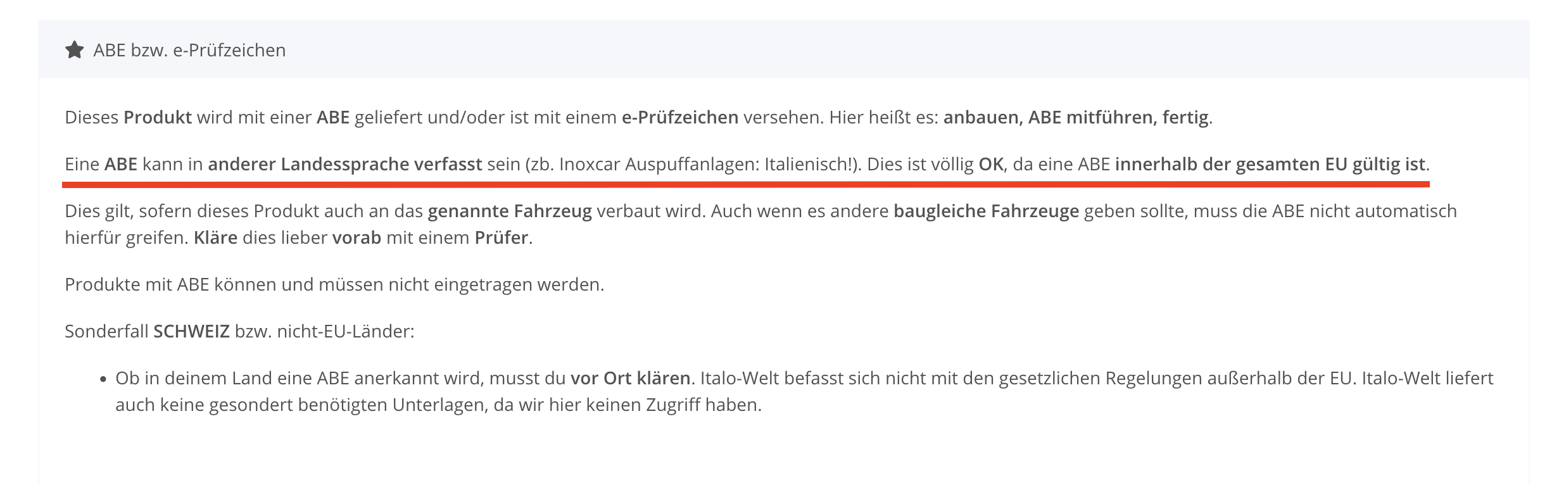This screenshot has height=485, width=1559.
Task: Click the bold word 'vorab'
Action: [x=357, y=237]
